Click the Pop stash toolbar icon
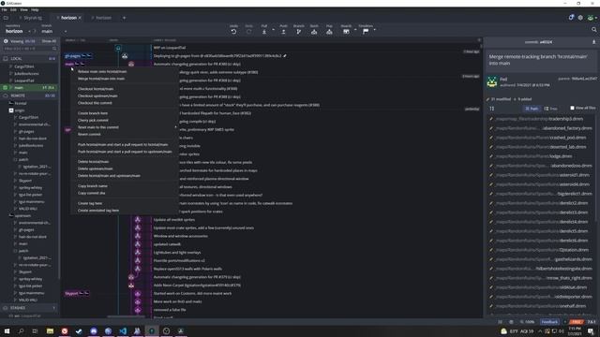600x337 pixels. pyautogui.click(x=329, y=32)
